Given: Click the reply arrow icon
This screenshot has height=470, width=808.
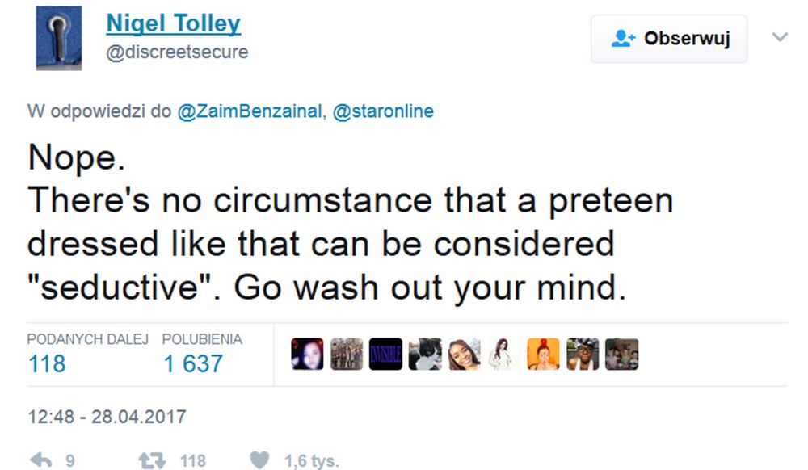Looking at the screenshot, I should pyautogui.click(x=40, y=460).
